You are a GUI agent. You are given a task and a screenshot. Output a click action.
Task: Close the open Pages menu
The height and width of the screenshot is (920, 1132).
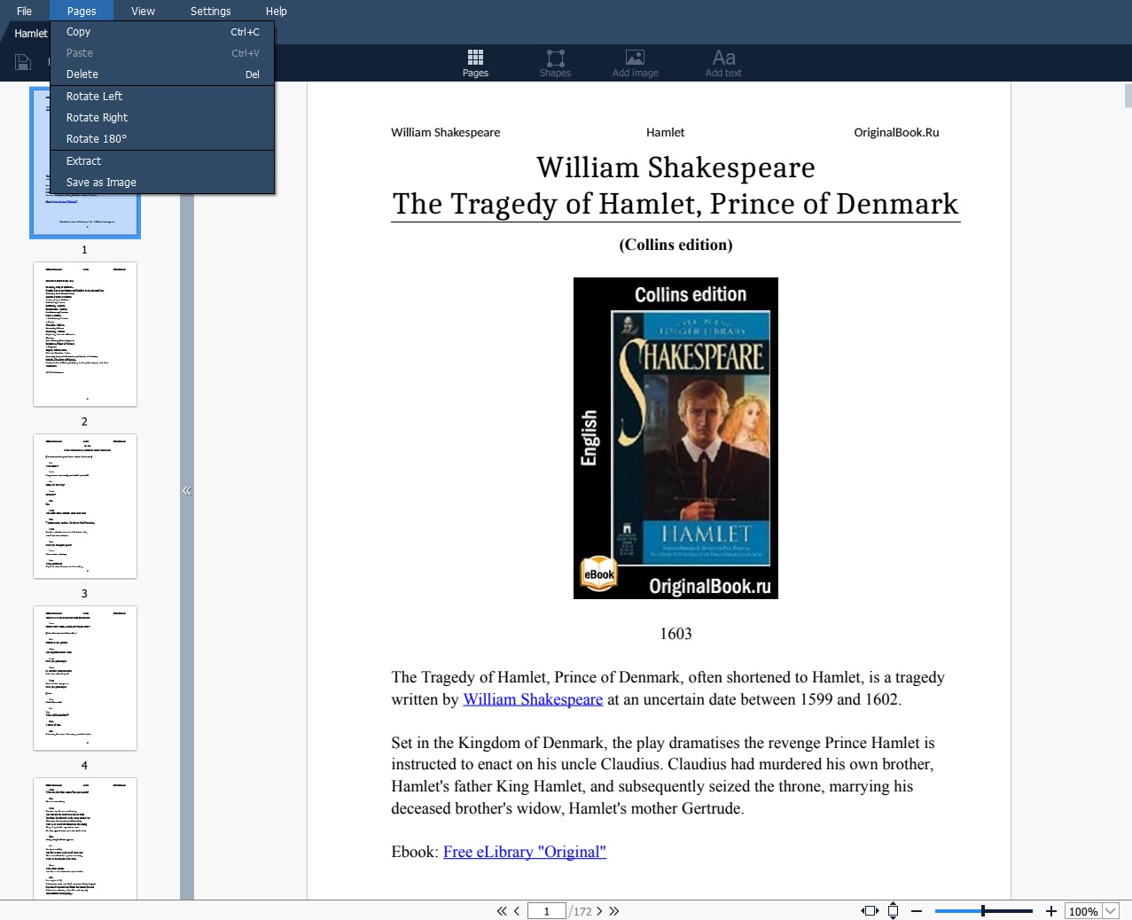(x=82, y=11)
